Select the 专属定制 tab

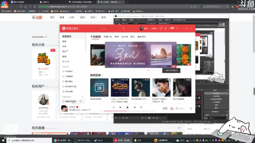[108, 37]
